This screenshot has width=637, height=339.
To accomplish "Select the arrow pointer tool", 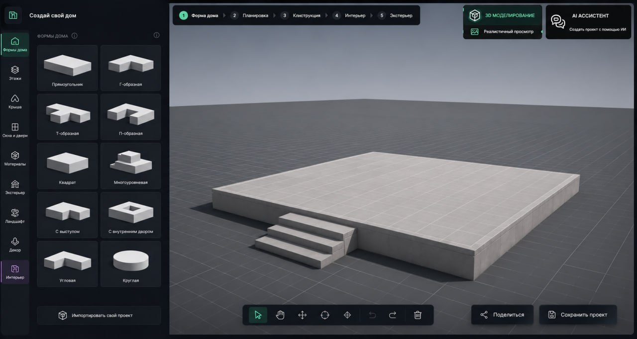I will (258, 315).
